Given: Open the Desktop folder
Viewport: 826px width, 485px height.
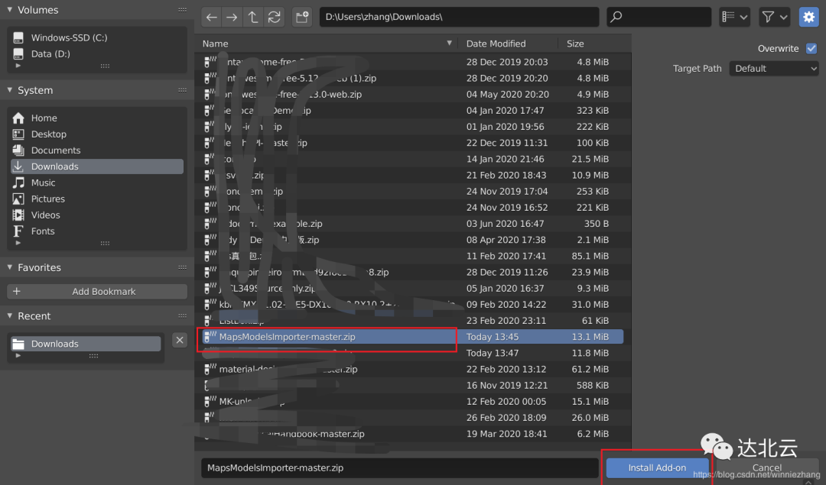Looking at the screenshot, I should [97, 134].
